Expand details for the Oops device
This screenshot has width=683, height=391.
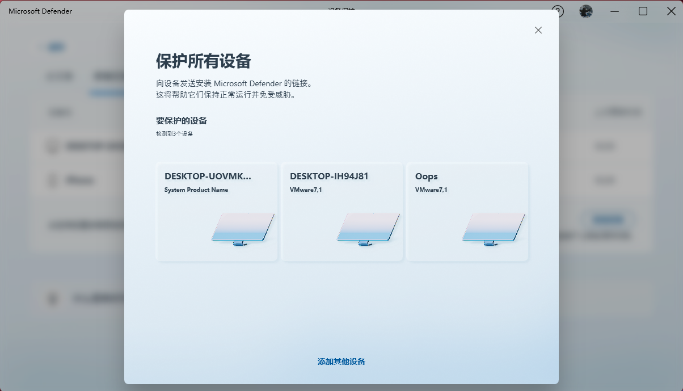coord(425,176)
